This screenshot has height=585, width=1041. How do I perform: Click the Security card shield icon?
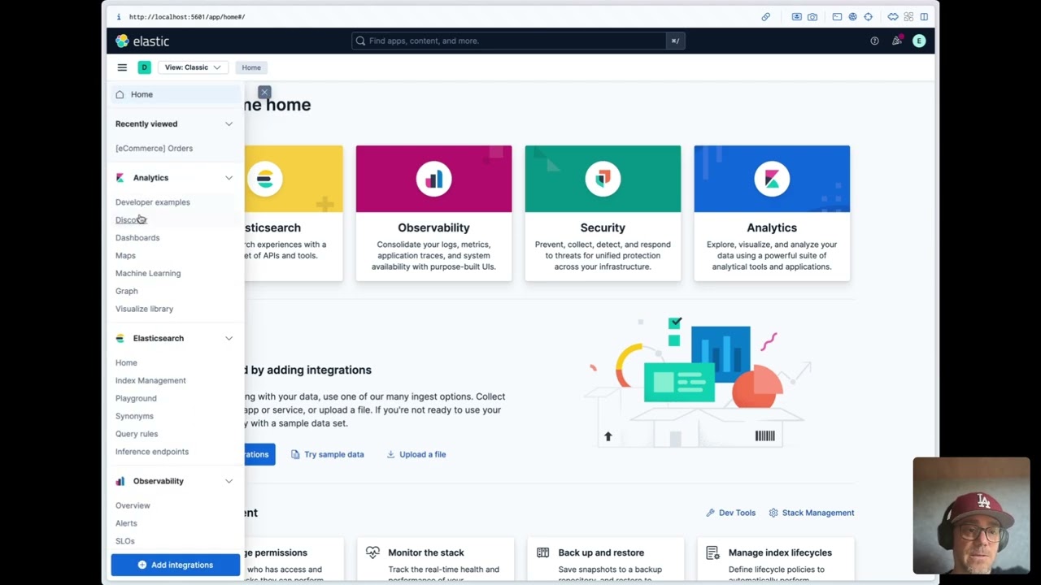click(x=603, y=179)
